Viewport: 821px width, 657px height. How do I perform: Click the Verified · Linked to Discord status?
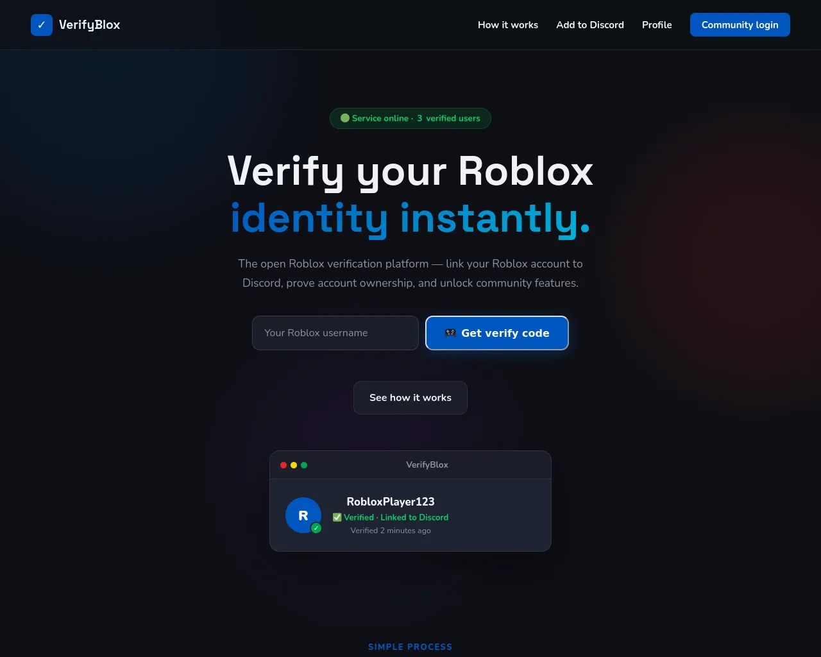click(x=391, y=517)
